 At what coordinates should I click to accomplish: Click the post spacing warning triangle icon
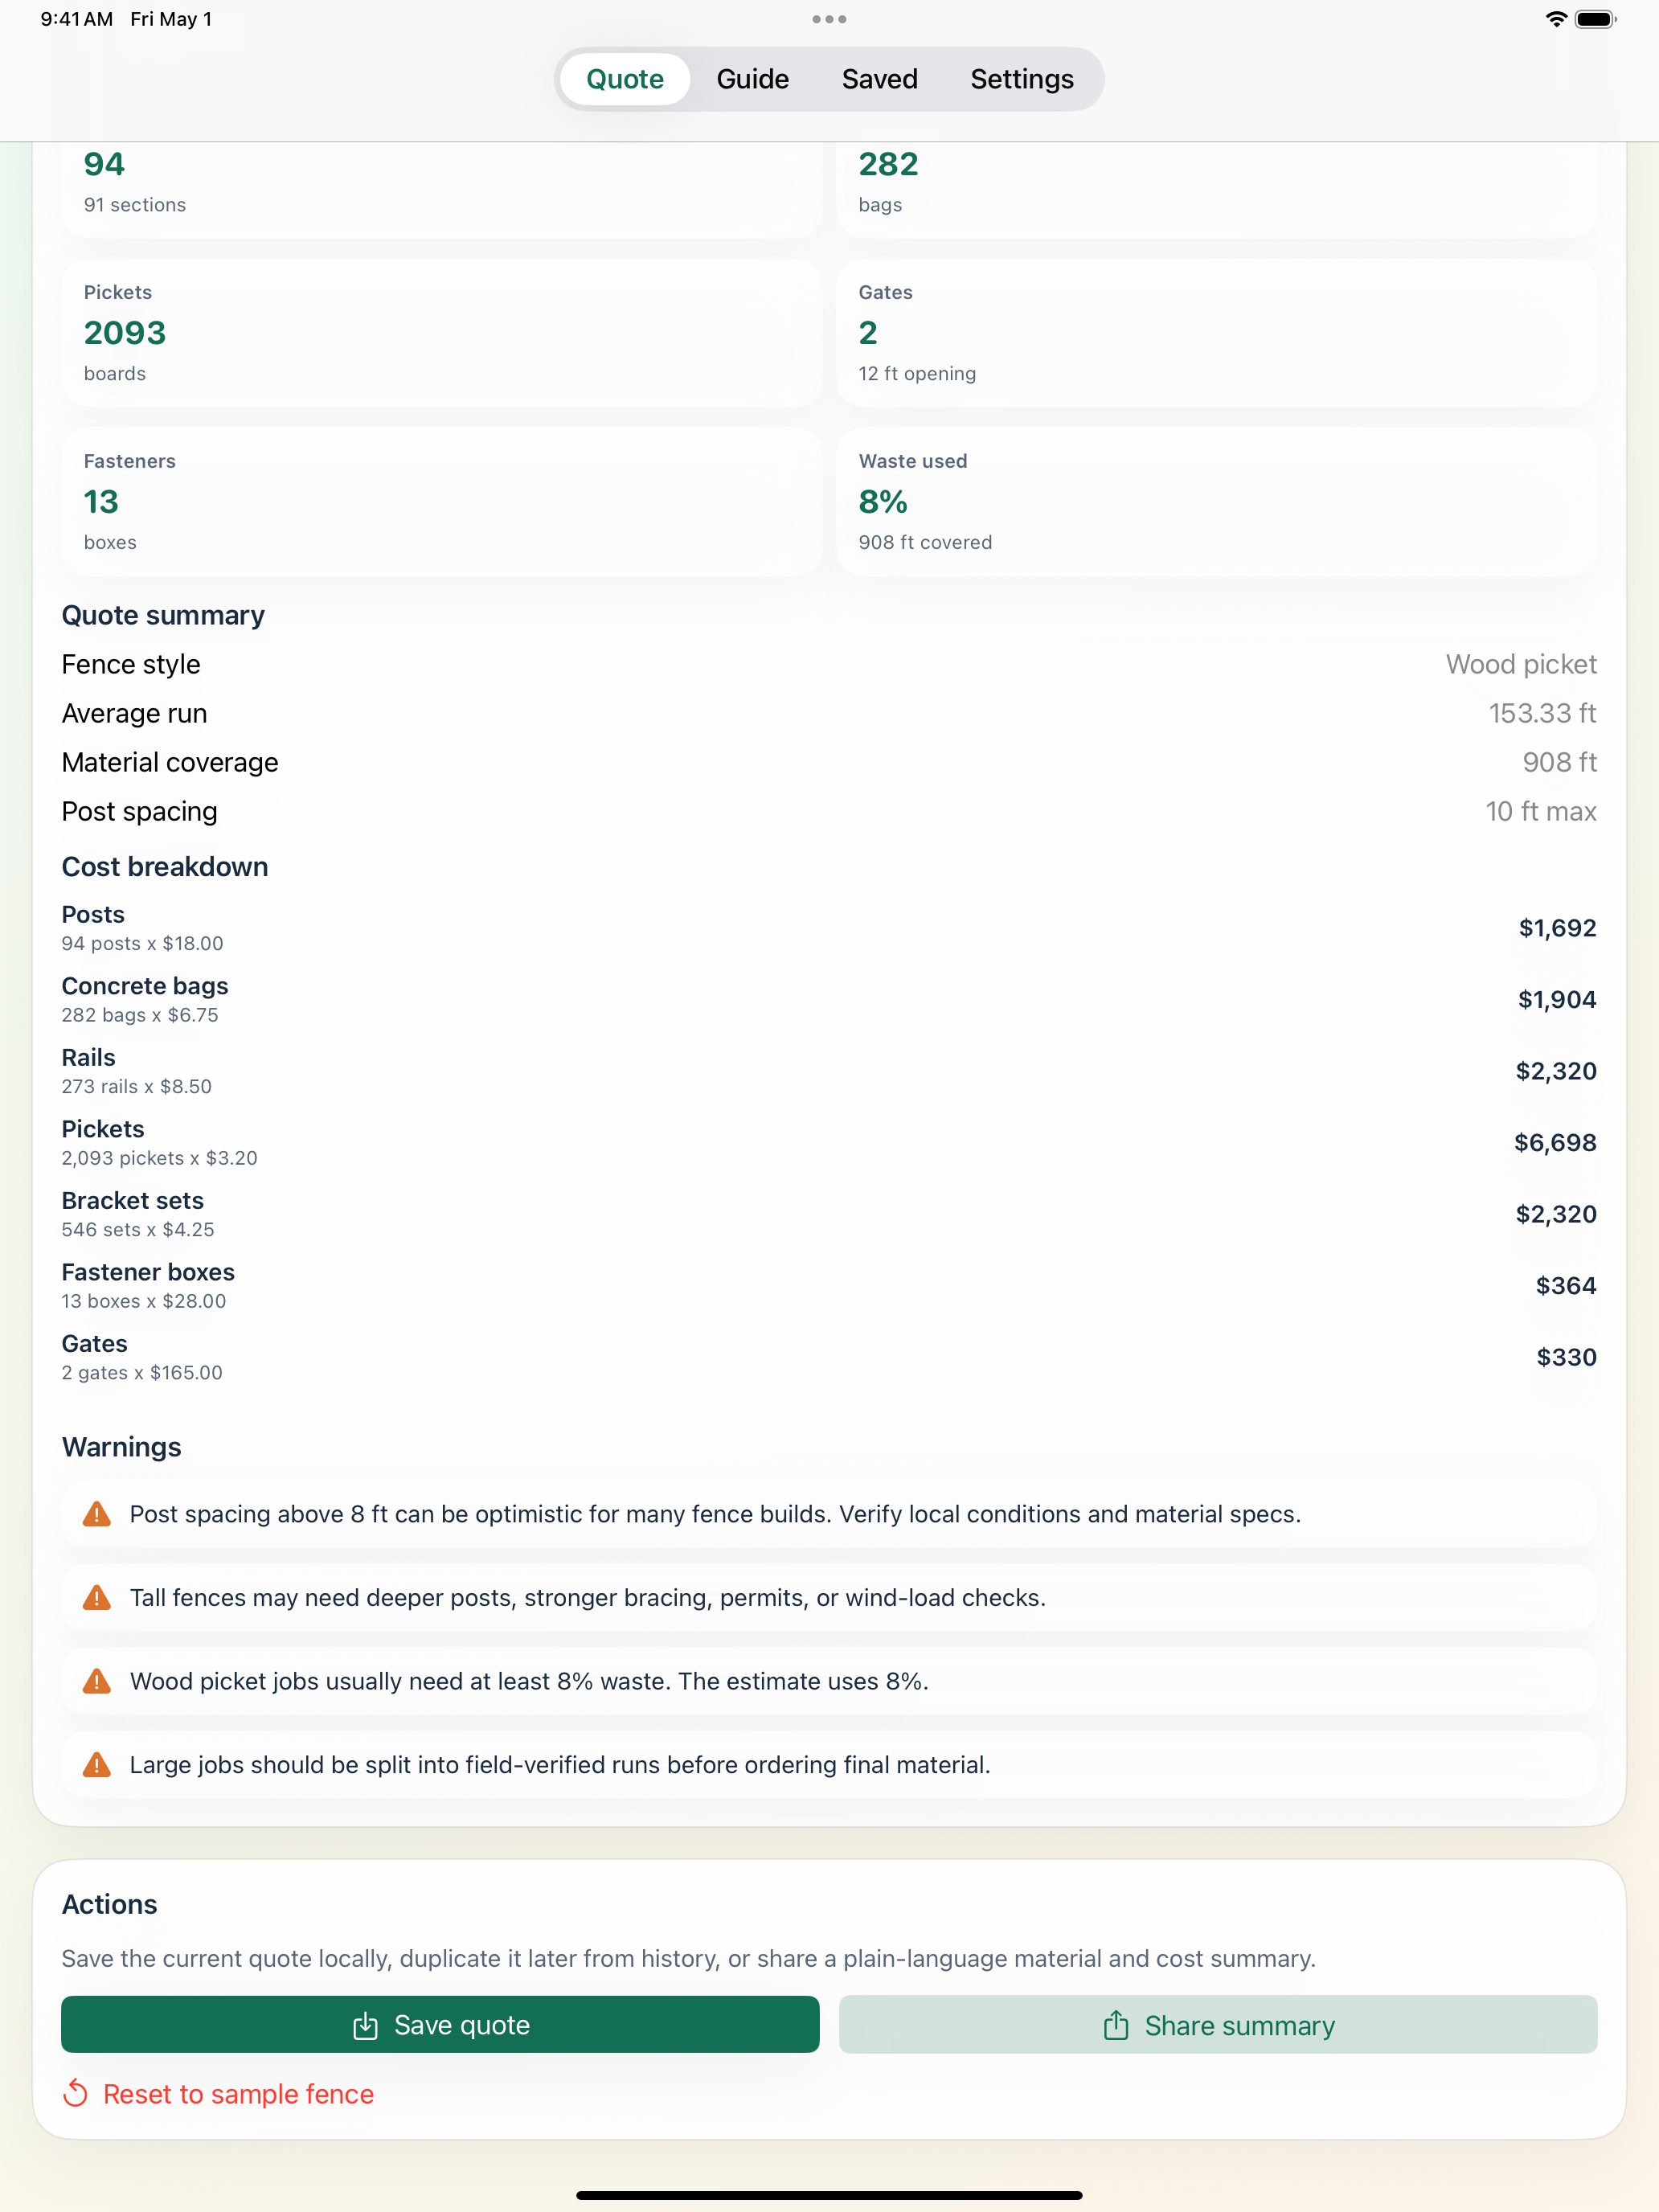tap(97, 1514)
